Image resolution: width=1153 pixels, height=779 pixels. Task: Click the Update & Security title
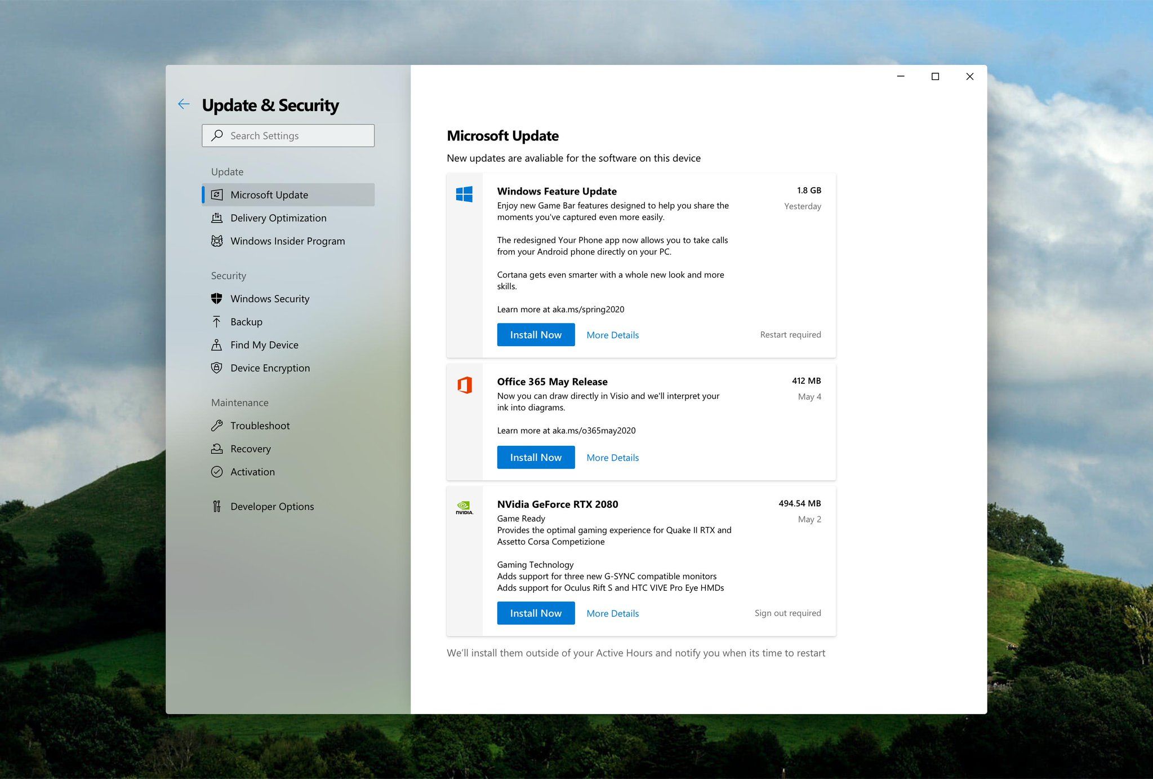point(270,105)
